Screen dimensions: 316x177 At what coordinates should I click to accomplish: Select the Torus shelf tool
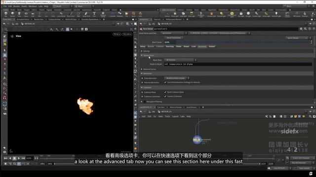(x=26, y=14)
